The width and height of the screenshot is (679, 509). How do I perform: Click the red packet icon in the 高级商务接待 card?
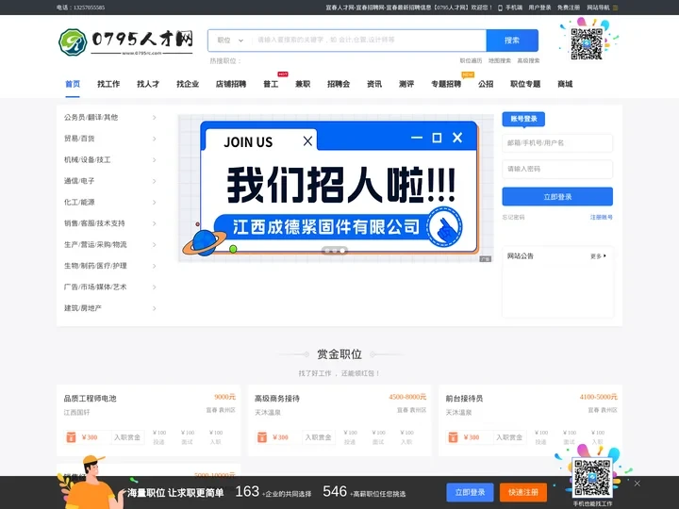click(262, 437)
